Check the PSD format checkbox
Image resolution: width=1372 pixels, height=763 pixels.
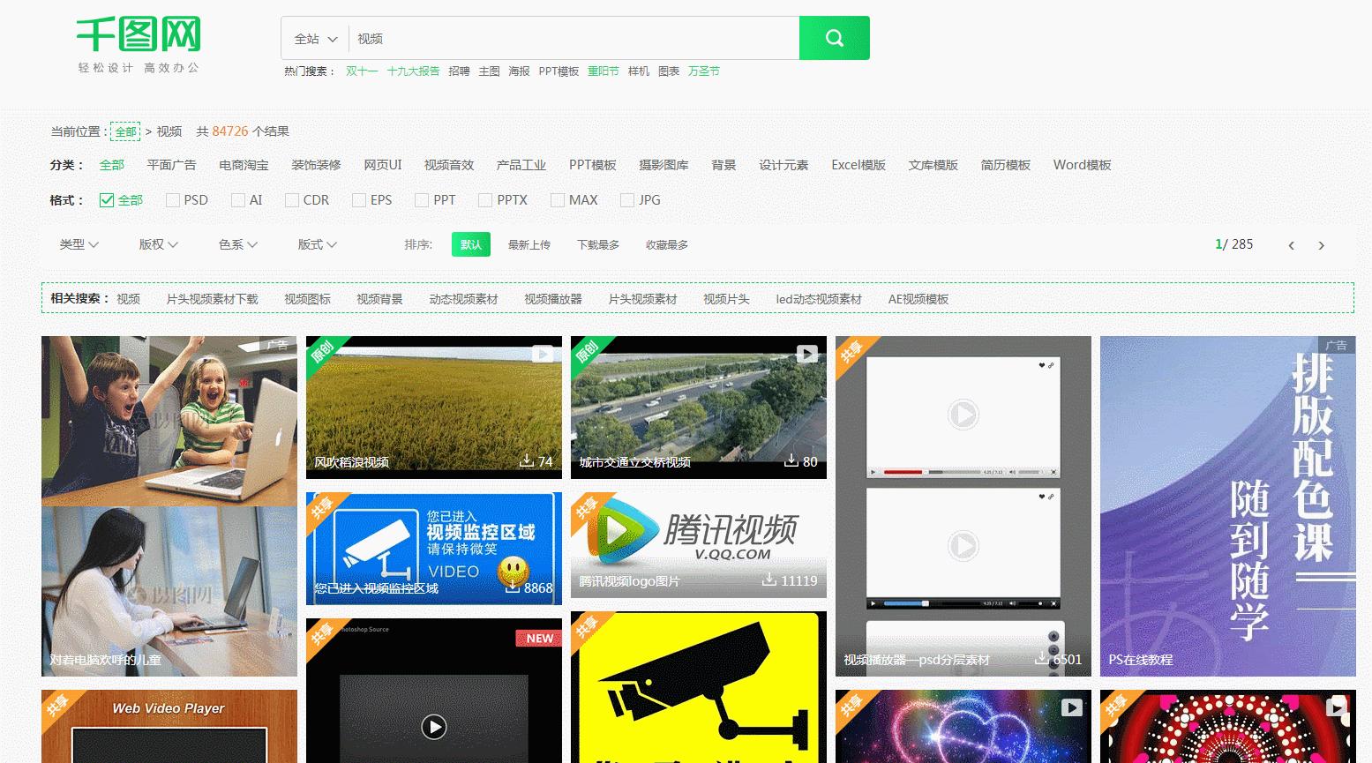[173, 200]
